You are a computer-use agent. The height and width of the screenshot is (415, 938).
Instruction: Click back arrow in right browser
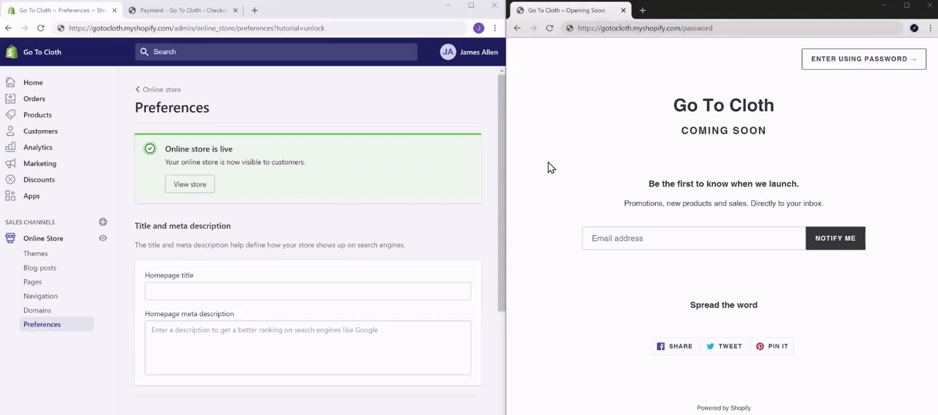click(x=517, y=28)
